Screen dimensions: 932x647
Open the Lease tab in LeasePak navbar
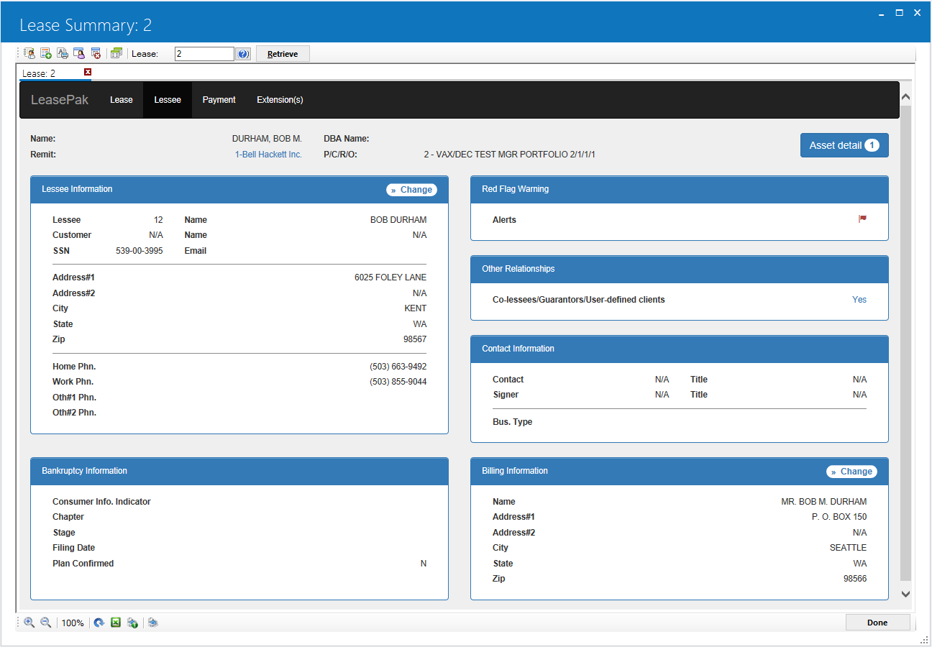point(122,100)
